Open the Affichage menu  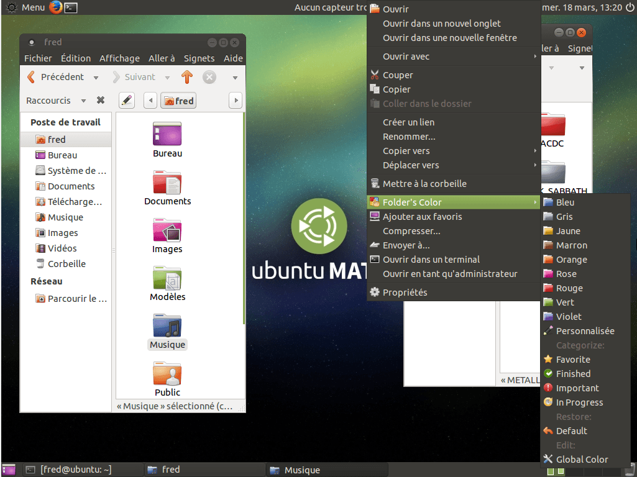[x=119, y=58]
